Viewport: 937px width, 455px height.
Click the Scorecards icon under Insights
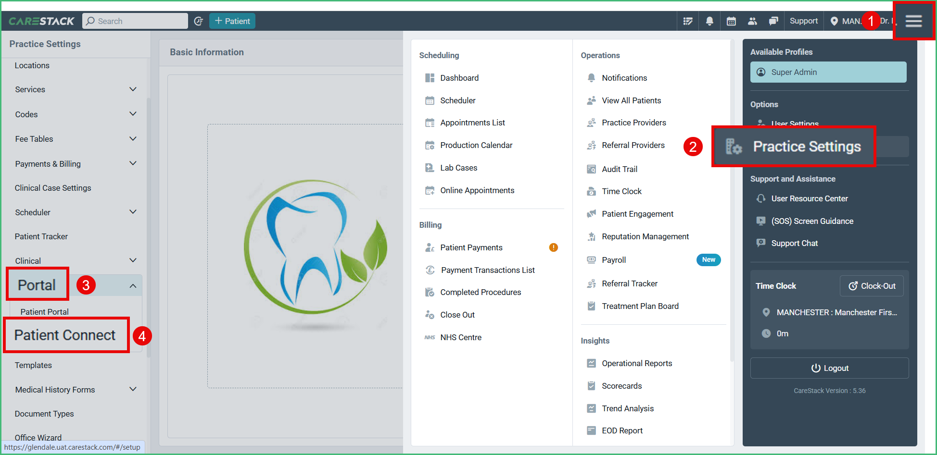(591, 385)
